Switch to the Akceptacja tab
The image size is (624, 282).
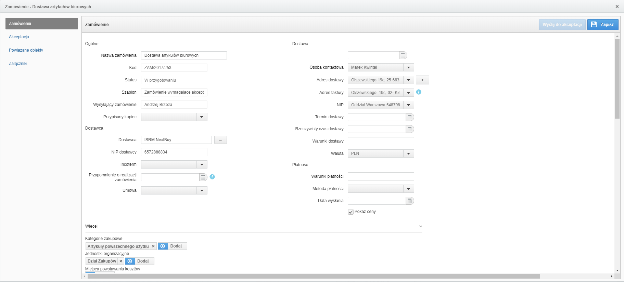[x=19, y=37]
